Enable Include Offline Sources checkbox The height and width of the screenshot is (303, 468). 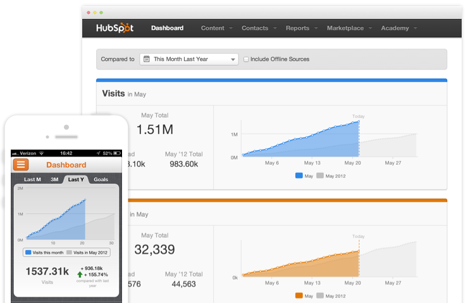point(246,59)
